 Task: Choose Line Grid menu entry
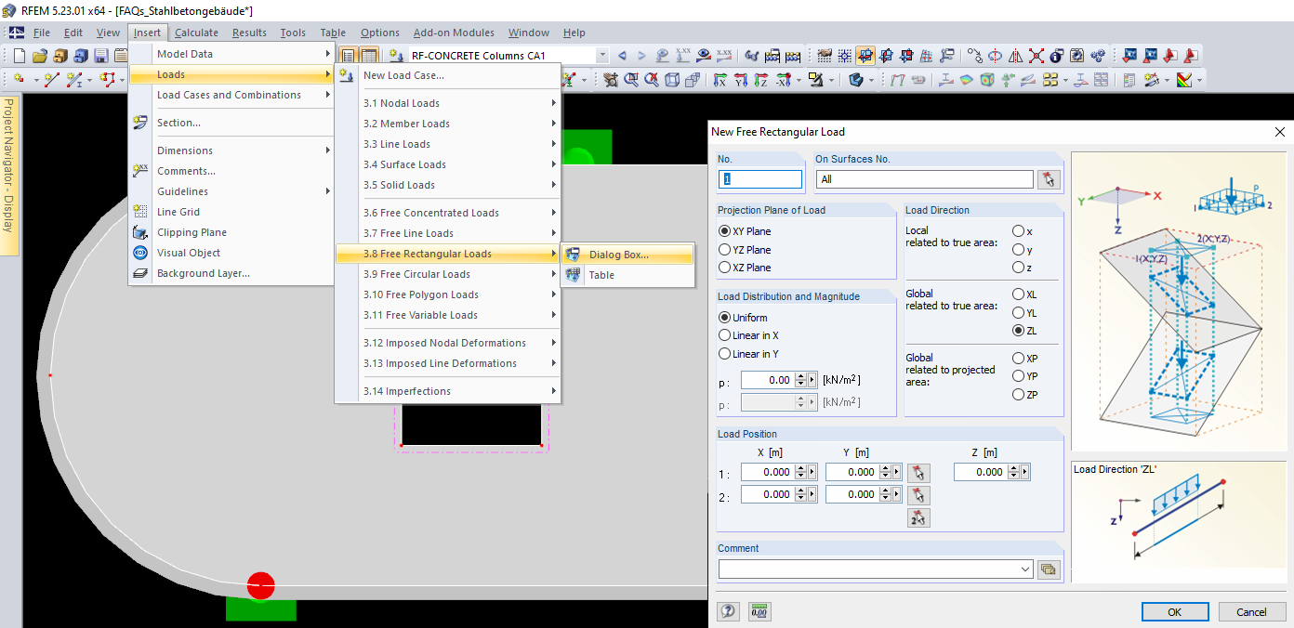(x=231, y=212)
